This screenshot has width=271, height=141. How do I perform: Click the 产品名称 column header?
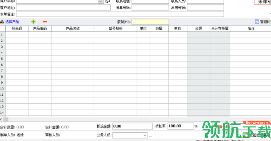point(73,28)
